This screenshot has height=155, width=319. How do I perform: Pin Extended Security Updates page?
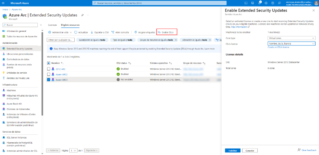pyautogui.click(x=82, y=15)
